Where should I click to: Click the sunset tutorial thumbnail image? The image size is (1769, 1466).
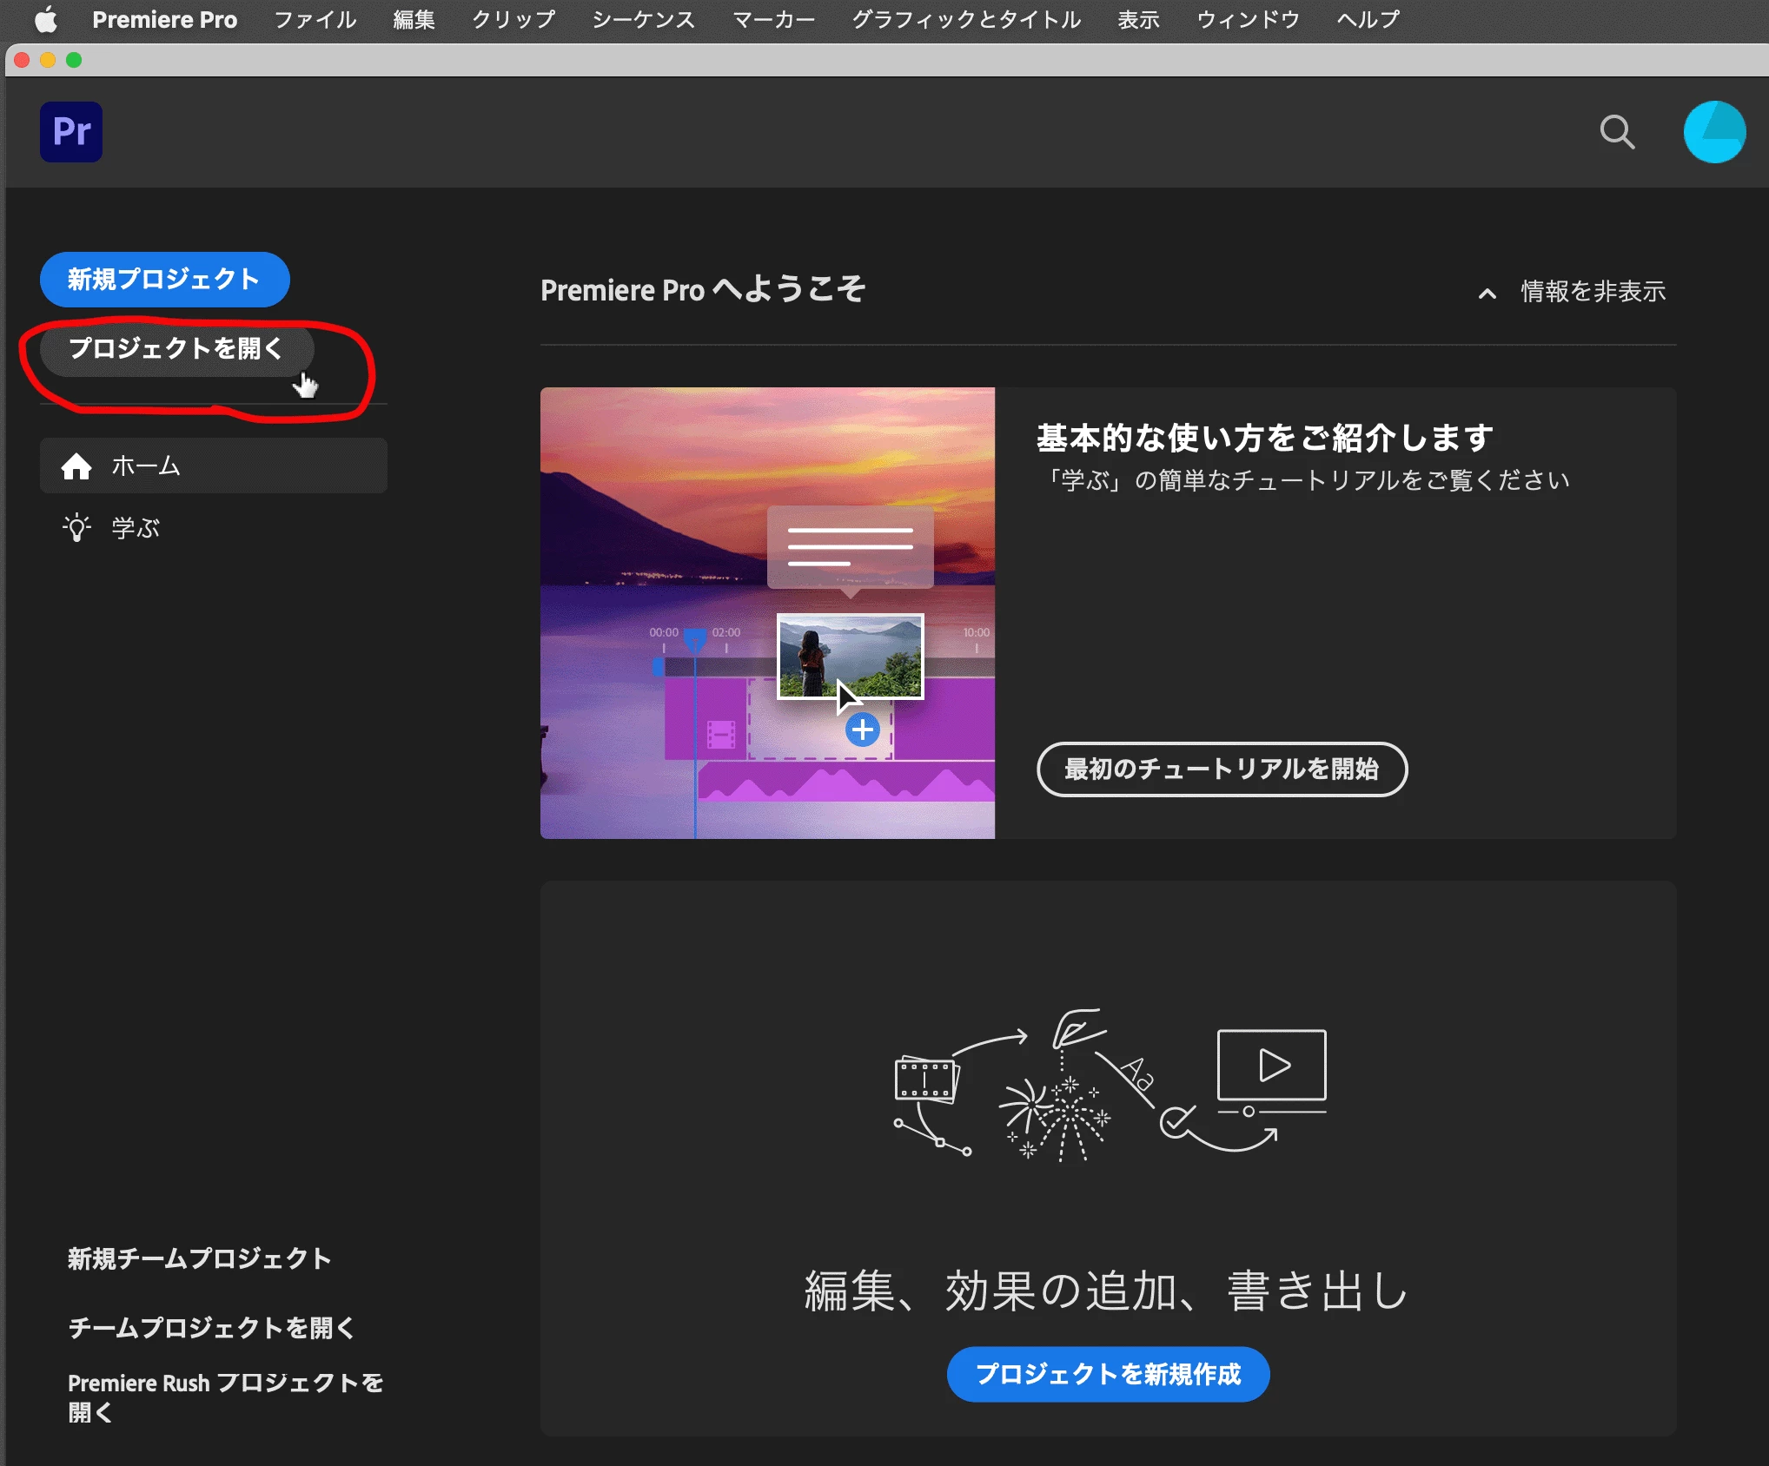[660, 486]
